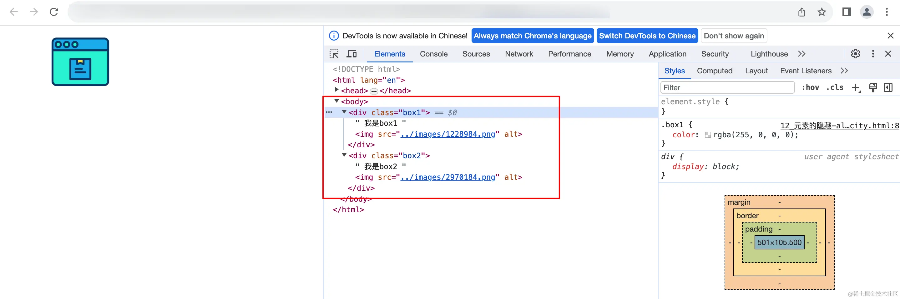
Task: Dismiss the language info bar
Action: 890,36
